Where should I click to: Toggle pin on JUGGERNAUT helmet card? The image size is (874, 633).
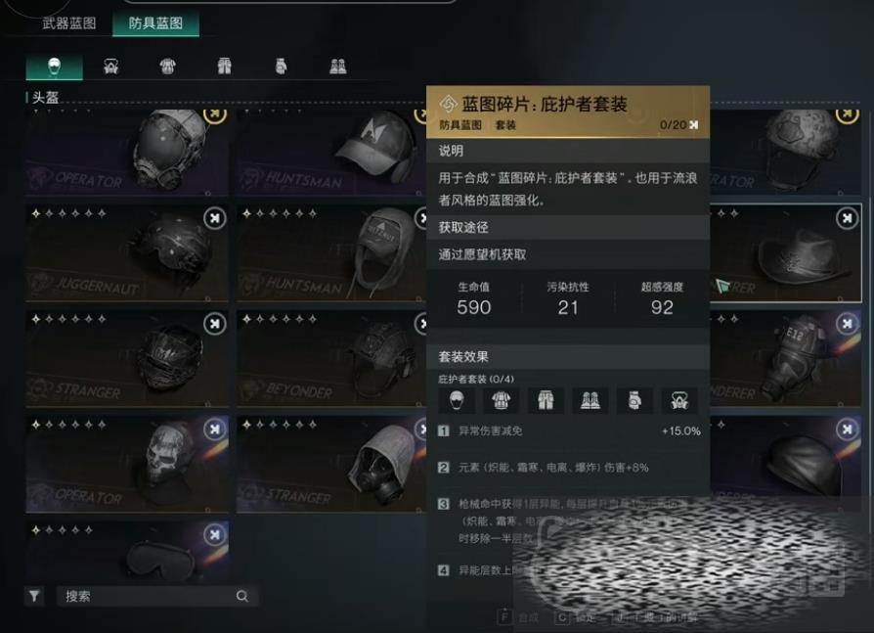(x=215, y=218)
